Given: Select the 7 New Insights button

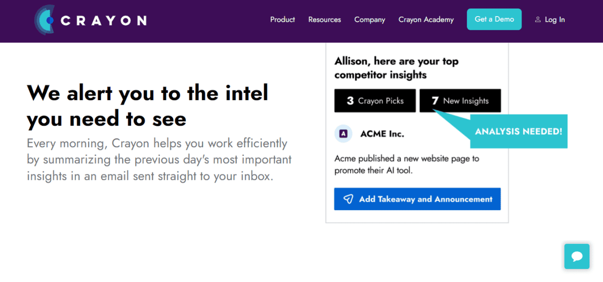Looking at the screenshot, I should tap(460, 101).
